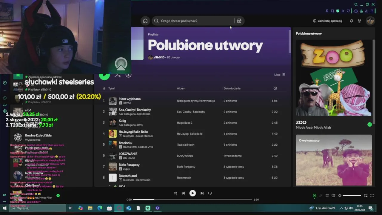This screenshot has width=382, height=215.
Task: Mute using the volume speaker icon
Action: pos(340,196)
